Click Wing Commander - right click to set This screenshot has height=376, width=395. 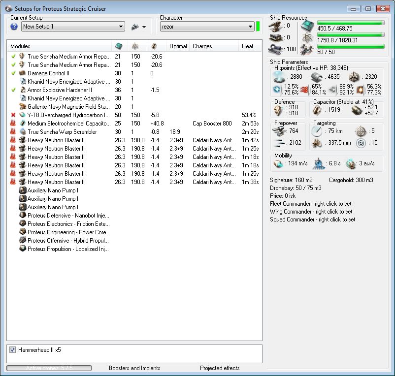point(311,212)
